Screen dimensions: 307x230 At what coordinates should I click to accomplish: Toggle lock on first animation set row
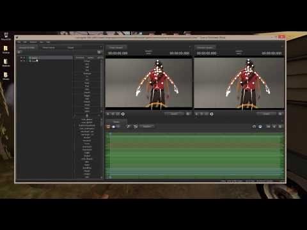click(x=24, y=57)
